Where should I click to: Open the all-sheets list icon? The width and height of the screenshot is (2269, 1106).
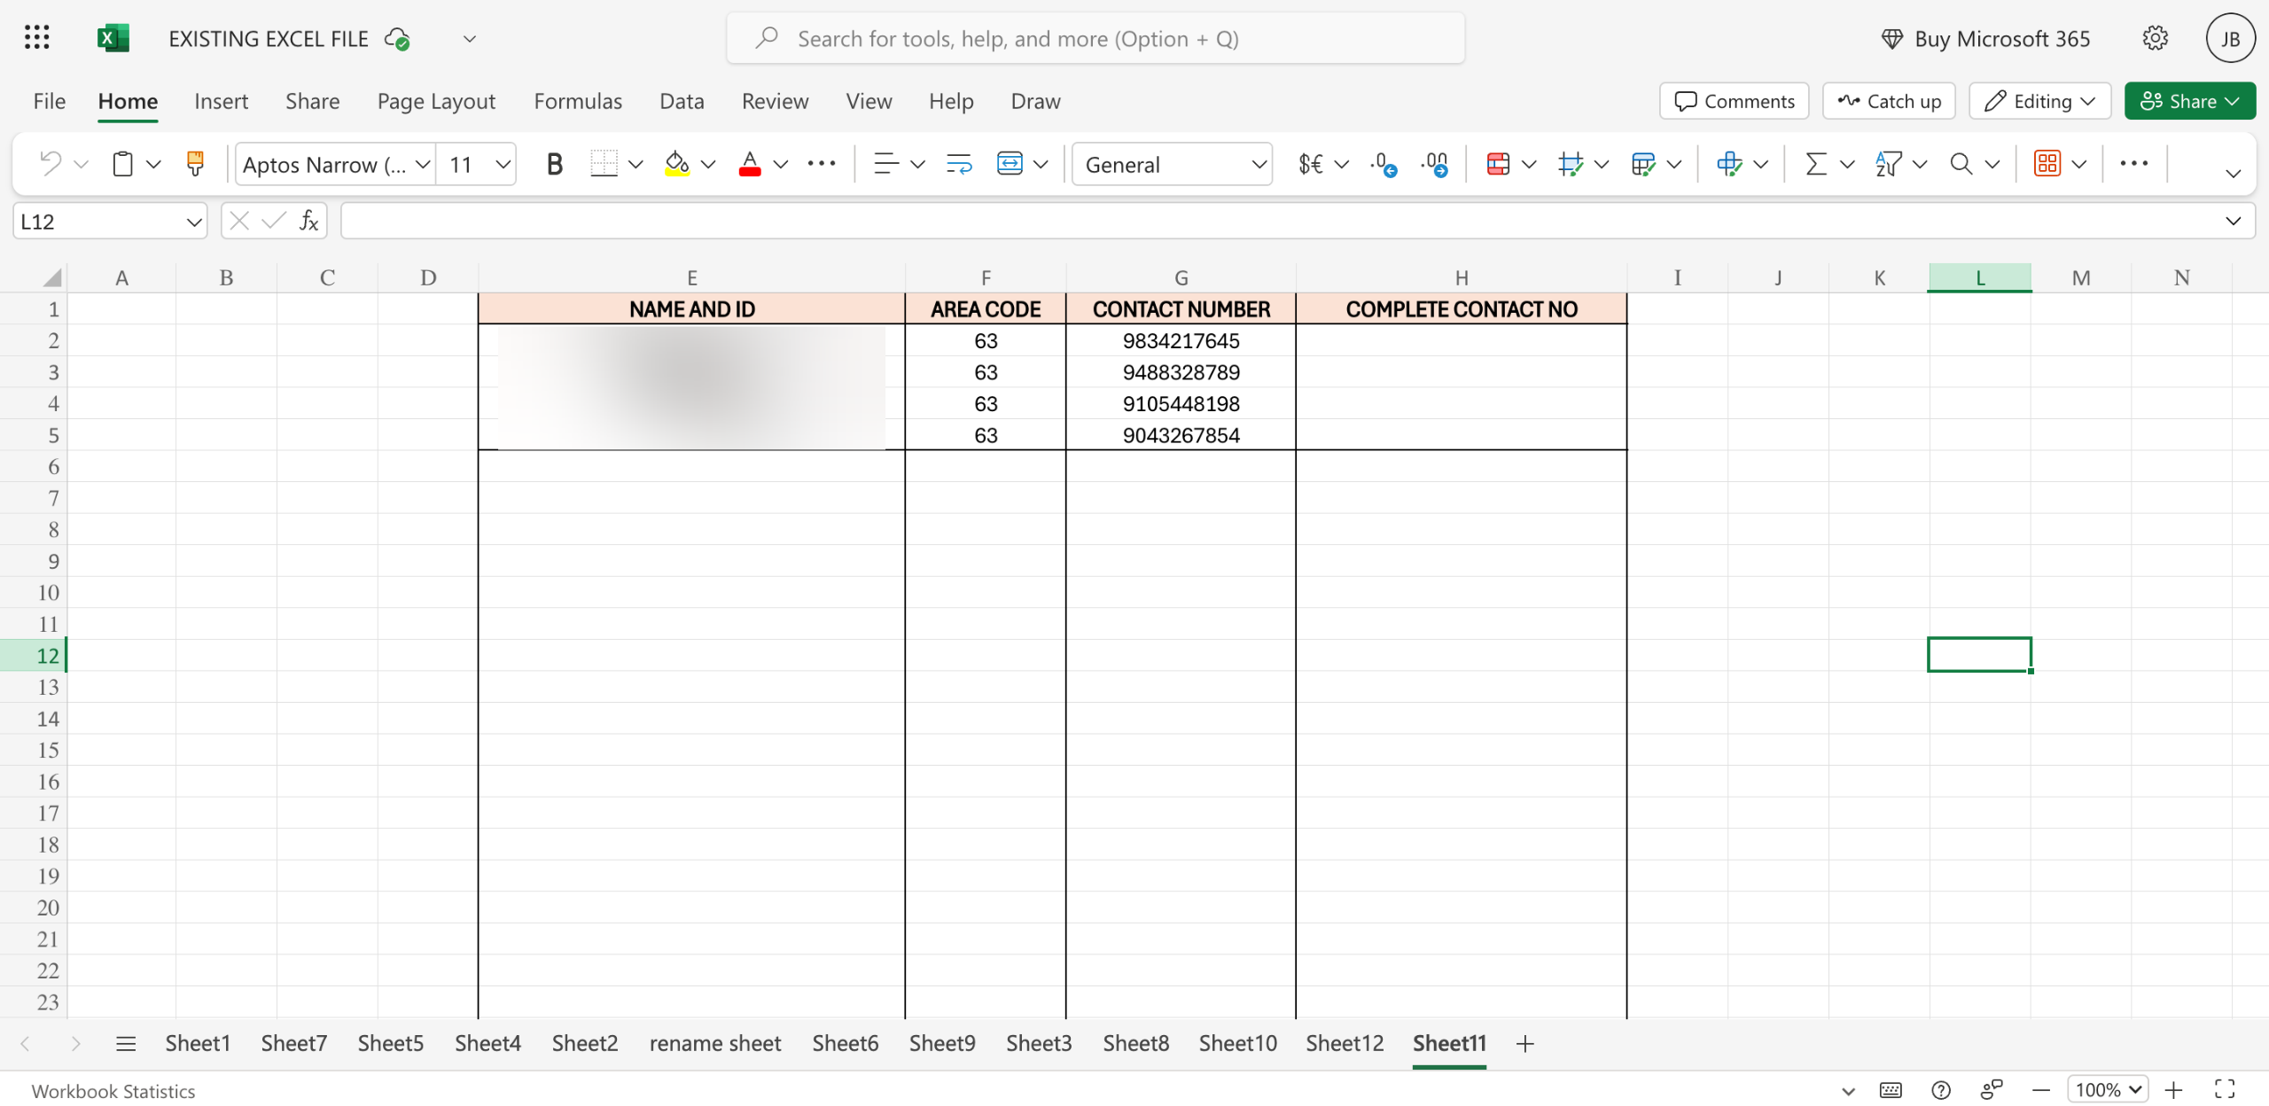(126, 1043)
